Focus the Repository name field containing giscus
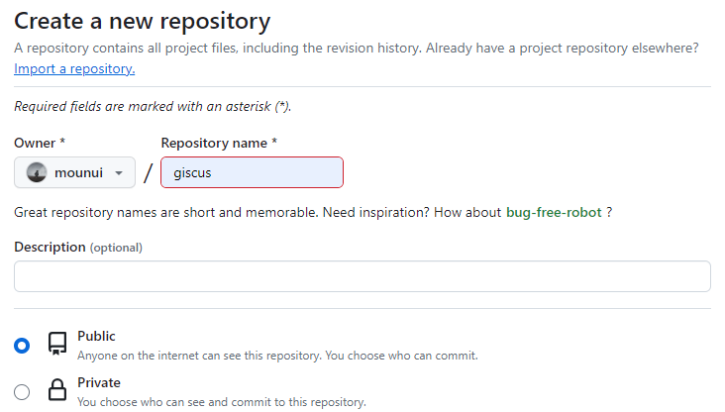This screenshot has width=725, height=412. coord(252,172)
